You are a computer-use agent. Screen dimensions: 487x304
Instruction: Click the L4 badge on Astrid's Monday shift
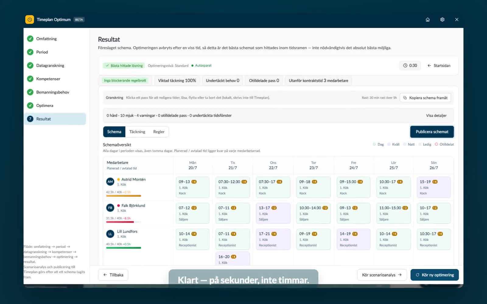point(194,182)
